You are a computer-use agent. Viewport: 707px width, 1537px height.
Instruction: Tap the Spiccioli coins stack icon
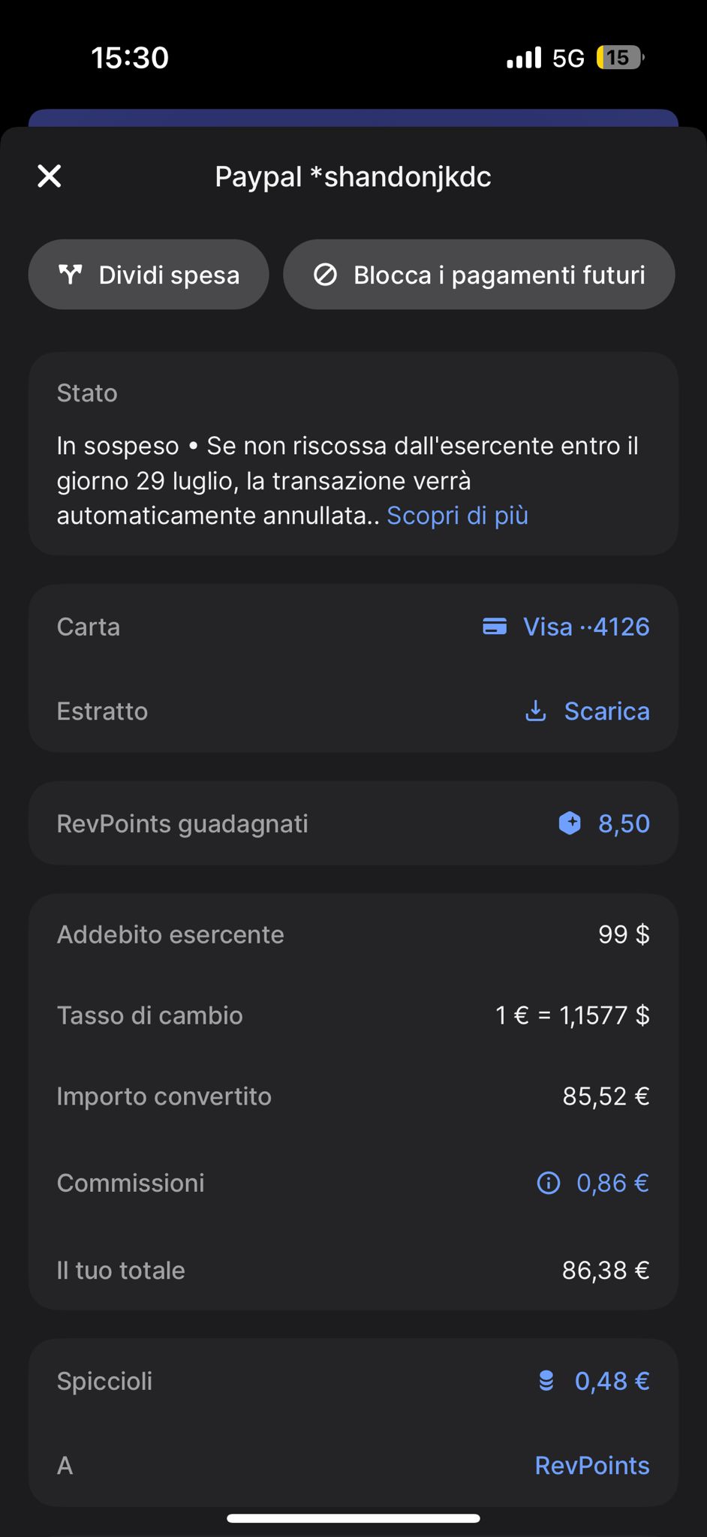[x=546, y=1381]
